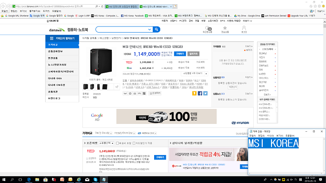Open the shopping mall select dropdown
The image size is (326, 183).
106,143
